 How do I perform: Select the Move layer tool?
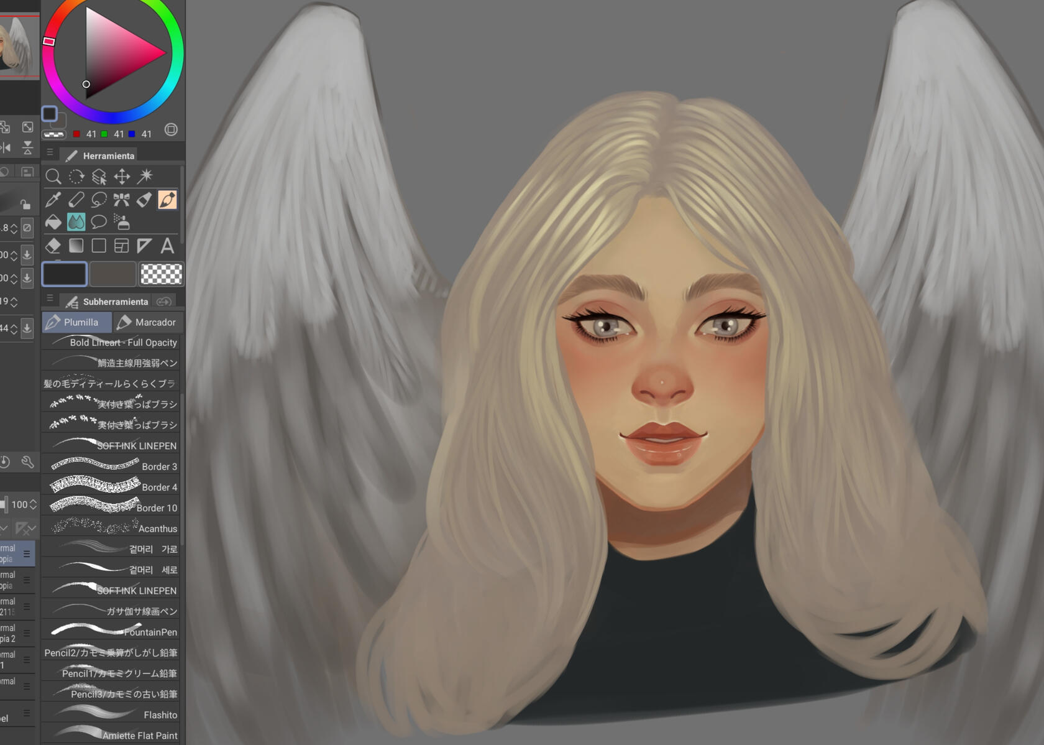122,177
